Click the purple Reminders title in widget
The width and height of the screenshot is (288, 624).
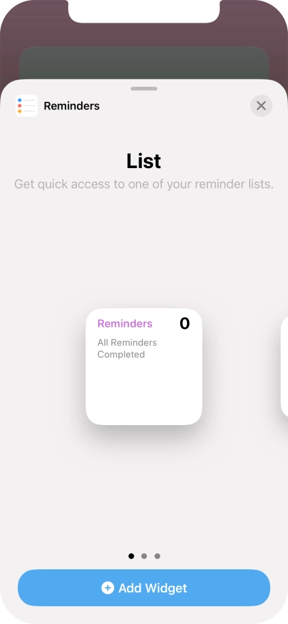(125, 323)
